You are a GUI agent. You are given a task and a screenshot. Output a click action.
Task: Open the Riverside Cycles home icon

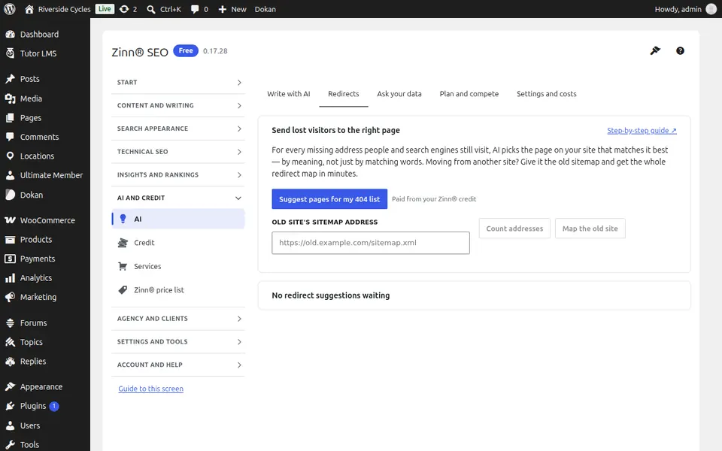29,9
